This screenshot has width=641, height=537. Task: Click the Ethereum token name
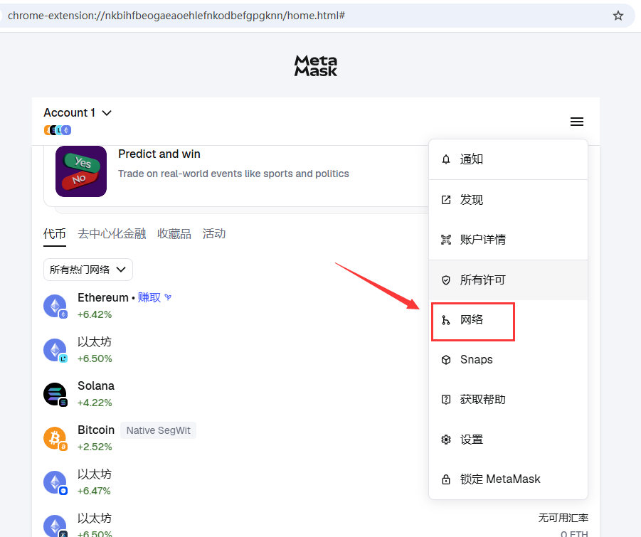click(x=103, y=297)
